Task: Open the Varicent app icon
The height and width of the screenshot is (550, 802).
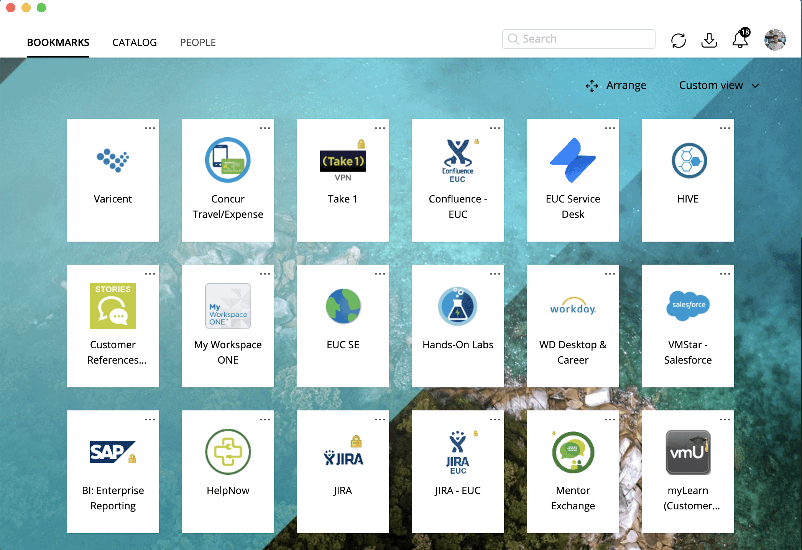Action: click(113, 160)
